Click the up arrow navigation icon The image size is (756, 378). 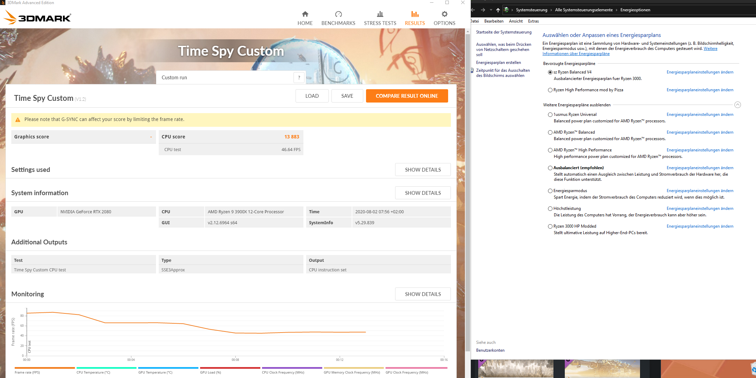498,10
